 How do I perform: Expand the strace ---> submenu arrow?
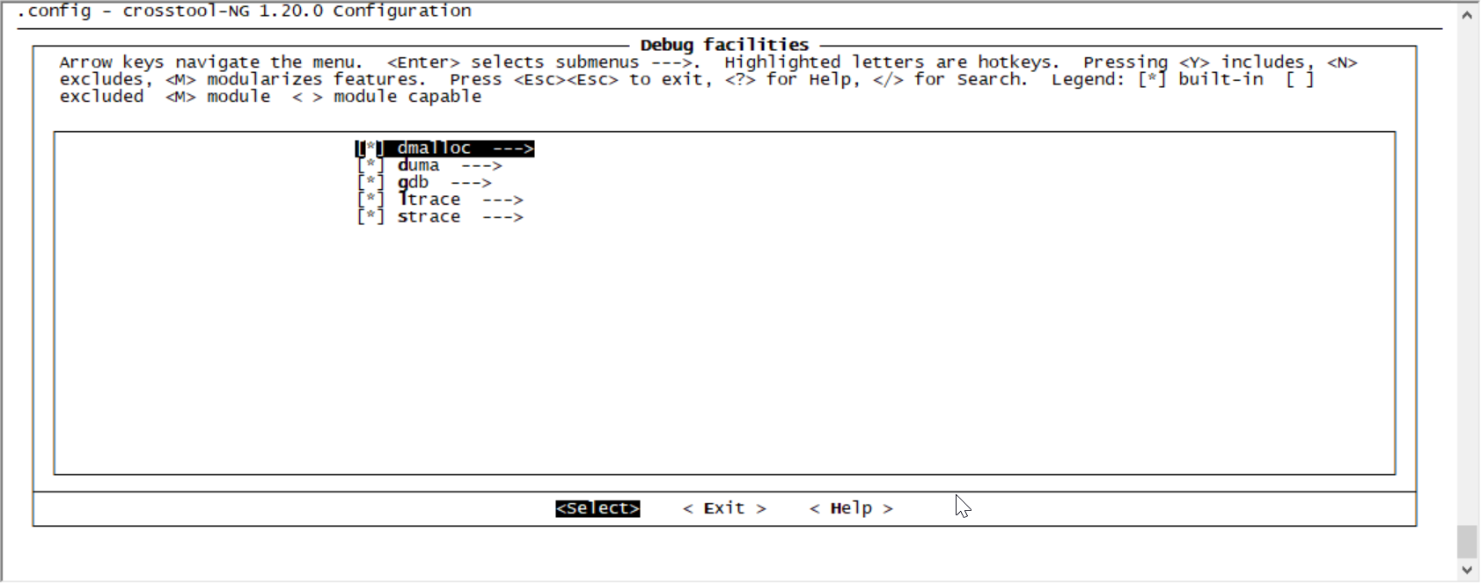(502, 217)
